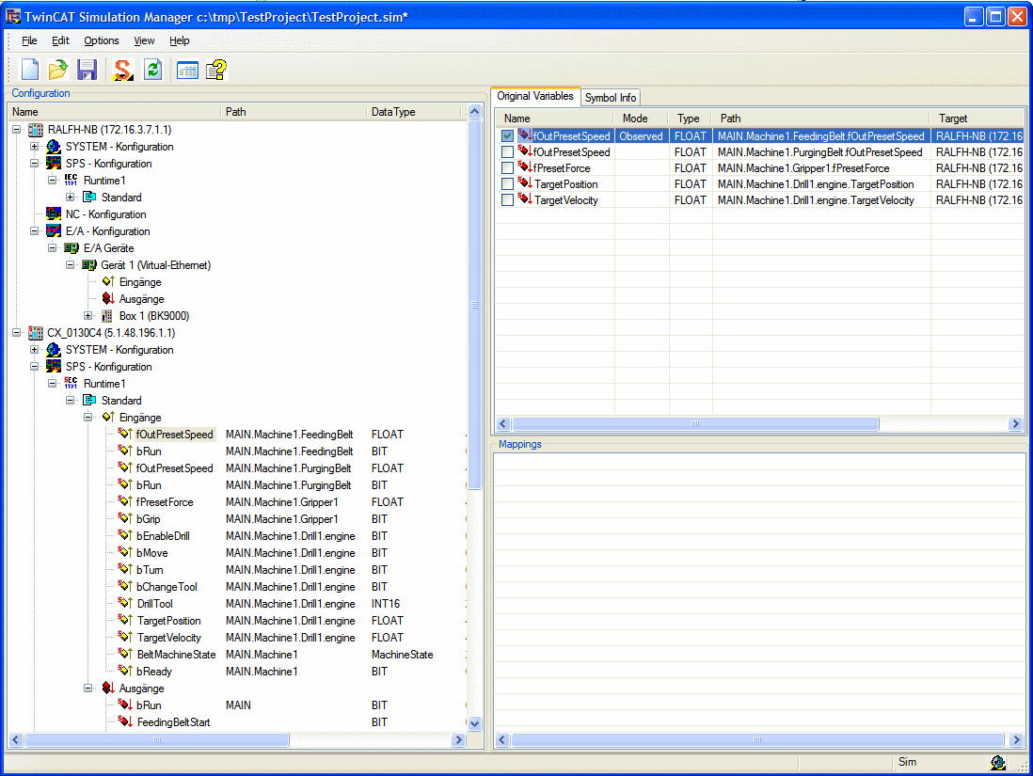
Task: Collapse the E/A Geräte node
Action: pyautogui.click(x=52, y=248)
